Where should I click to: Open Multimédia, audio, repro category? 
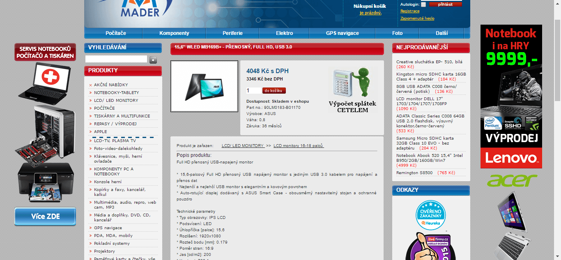[x=125, y=205]
